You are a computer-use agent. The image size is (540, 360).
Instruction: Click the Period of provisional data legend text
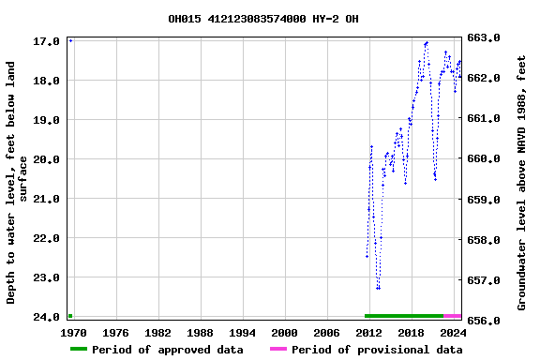tap(377, 350)
